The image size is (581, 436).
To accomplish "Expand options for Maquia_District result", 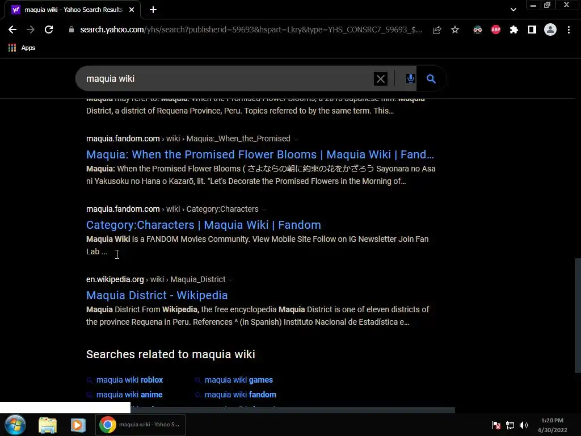I will click(x=230, y=280).
